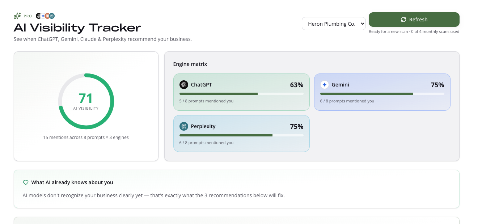Click the Claude logo in the header
This screenshot has height=224, width=482.
pos(47,16)
